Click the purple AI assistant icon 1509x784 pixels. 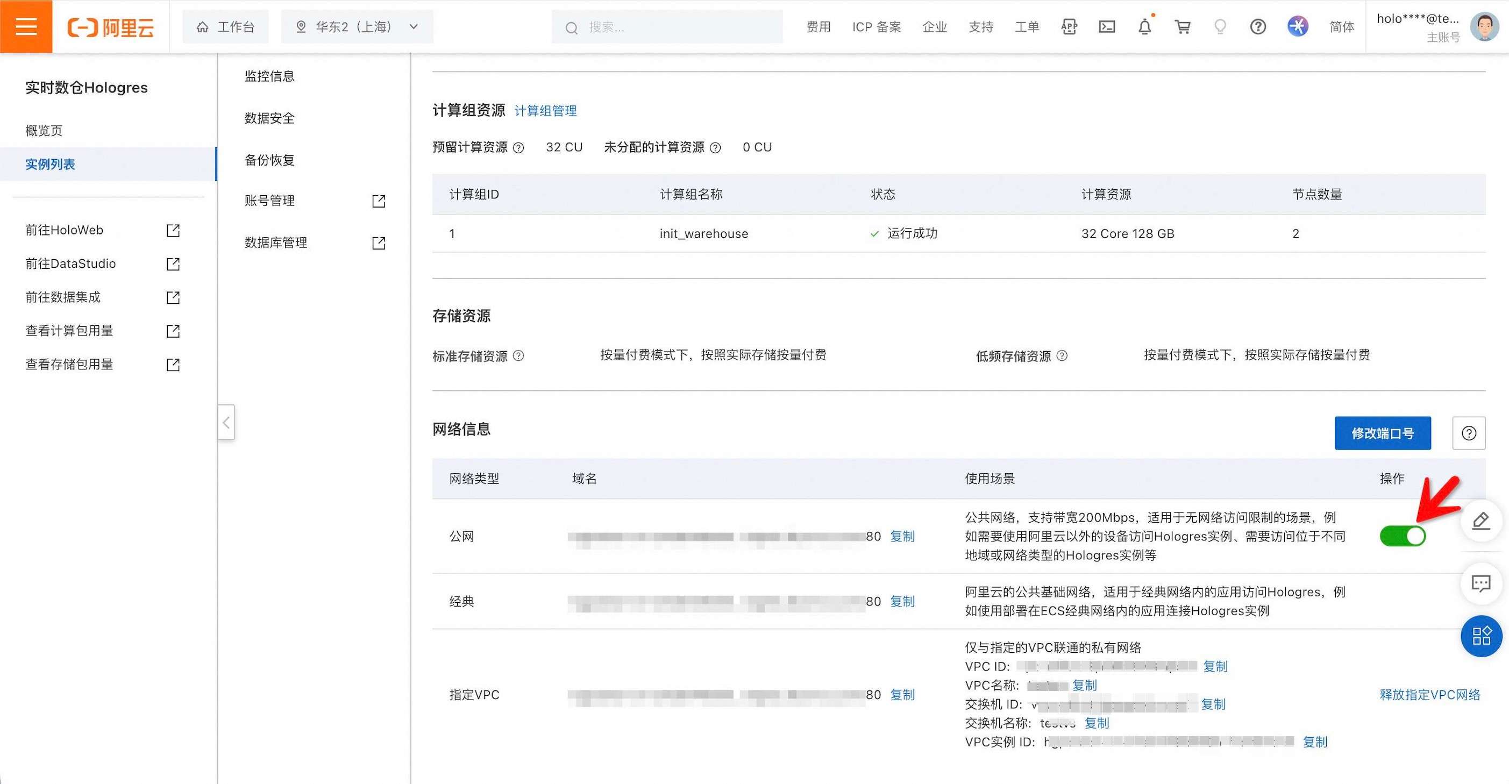tap(1298, 26)
